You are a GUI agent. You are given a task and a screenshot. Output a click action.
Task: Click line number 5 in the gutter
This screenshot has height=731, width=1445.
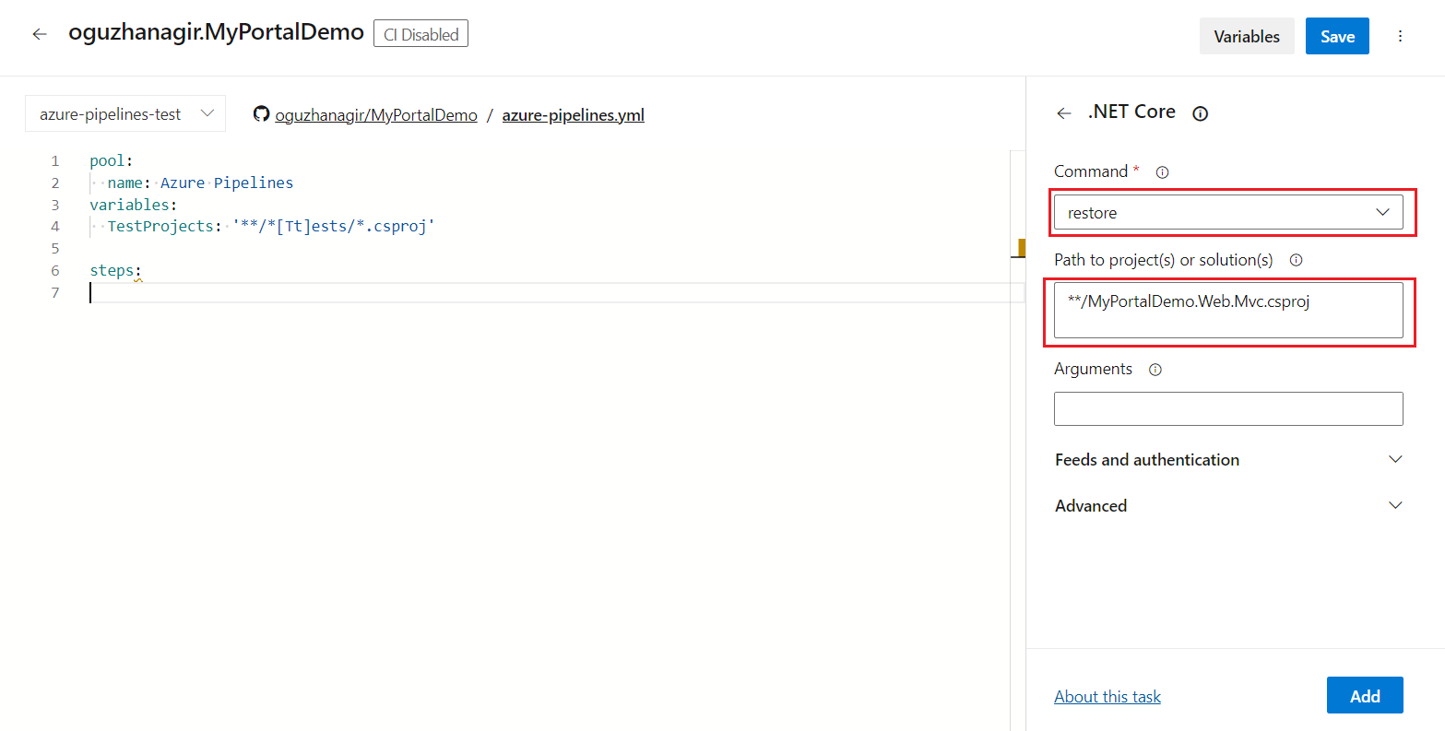(x=55, y=248)
